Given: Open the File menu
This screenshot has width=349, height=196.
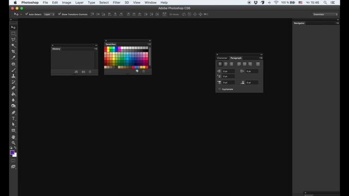Looking at the screenshot, I should [45, 2].
